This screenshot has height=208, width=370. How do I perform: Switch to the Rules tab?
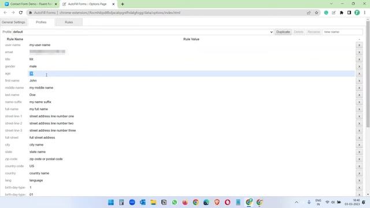[69, 22]
